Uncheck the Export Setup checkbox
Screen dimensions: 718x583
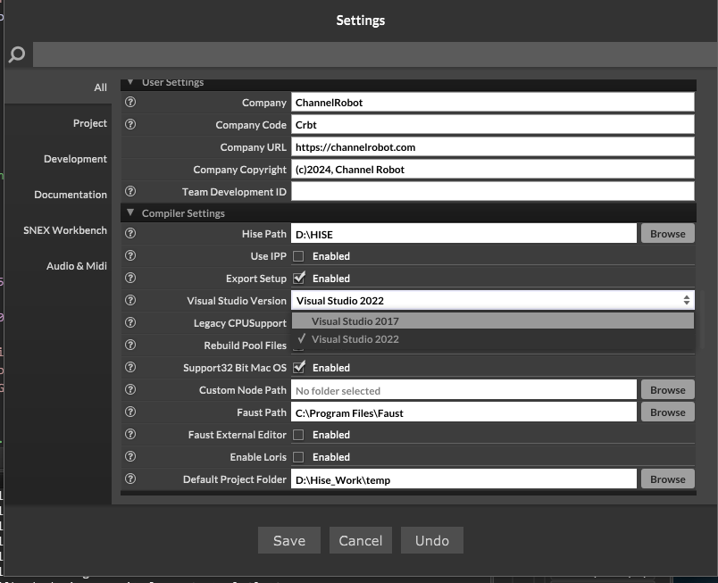point(299,279)
